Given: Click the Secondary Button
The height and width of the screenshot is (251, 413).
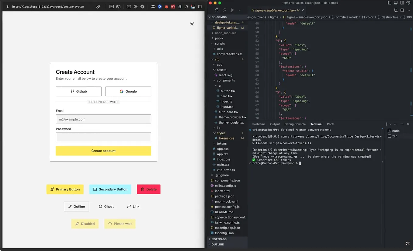Looking at the screenshot, I should [110, 189].
